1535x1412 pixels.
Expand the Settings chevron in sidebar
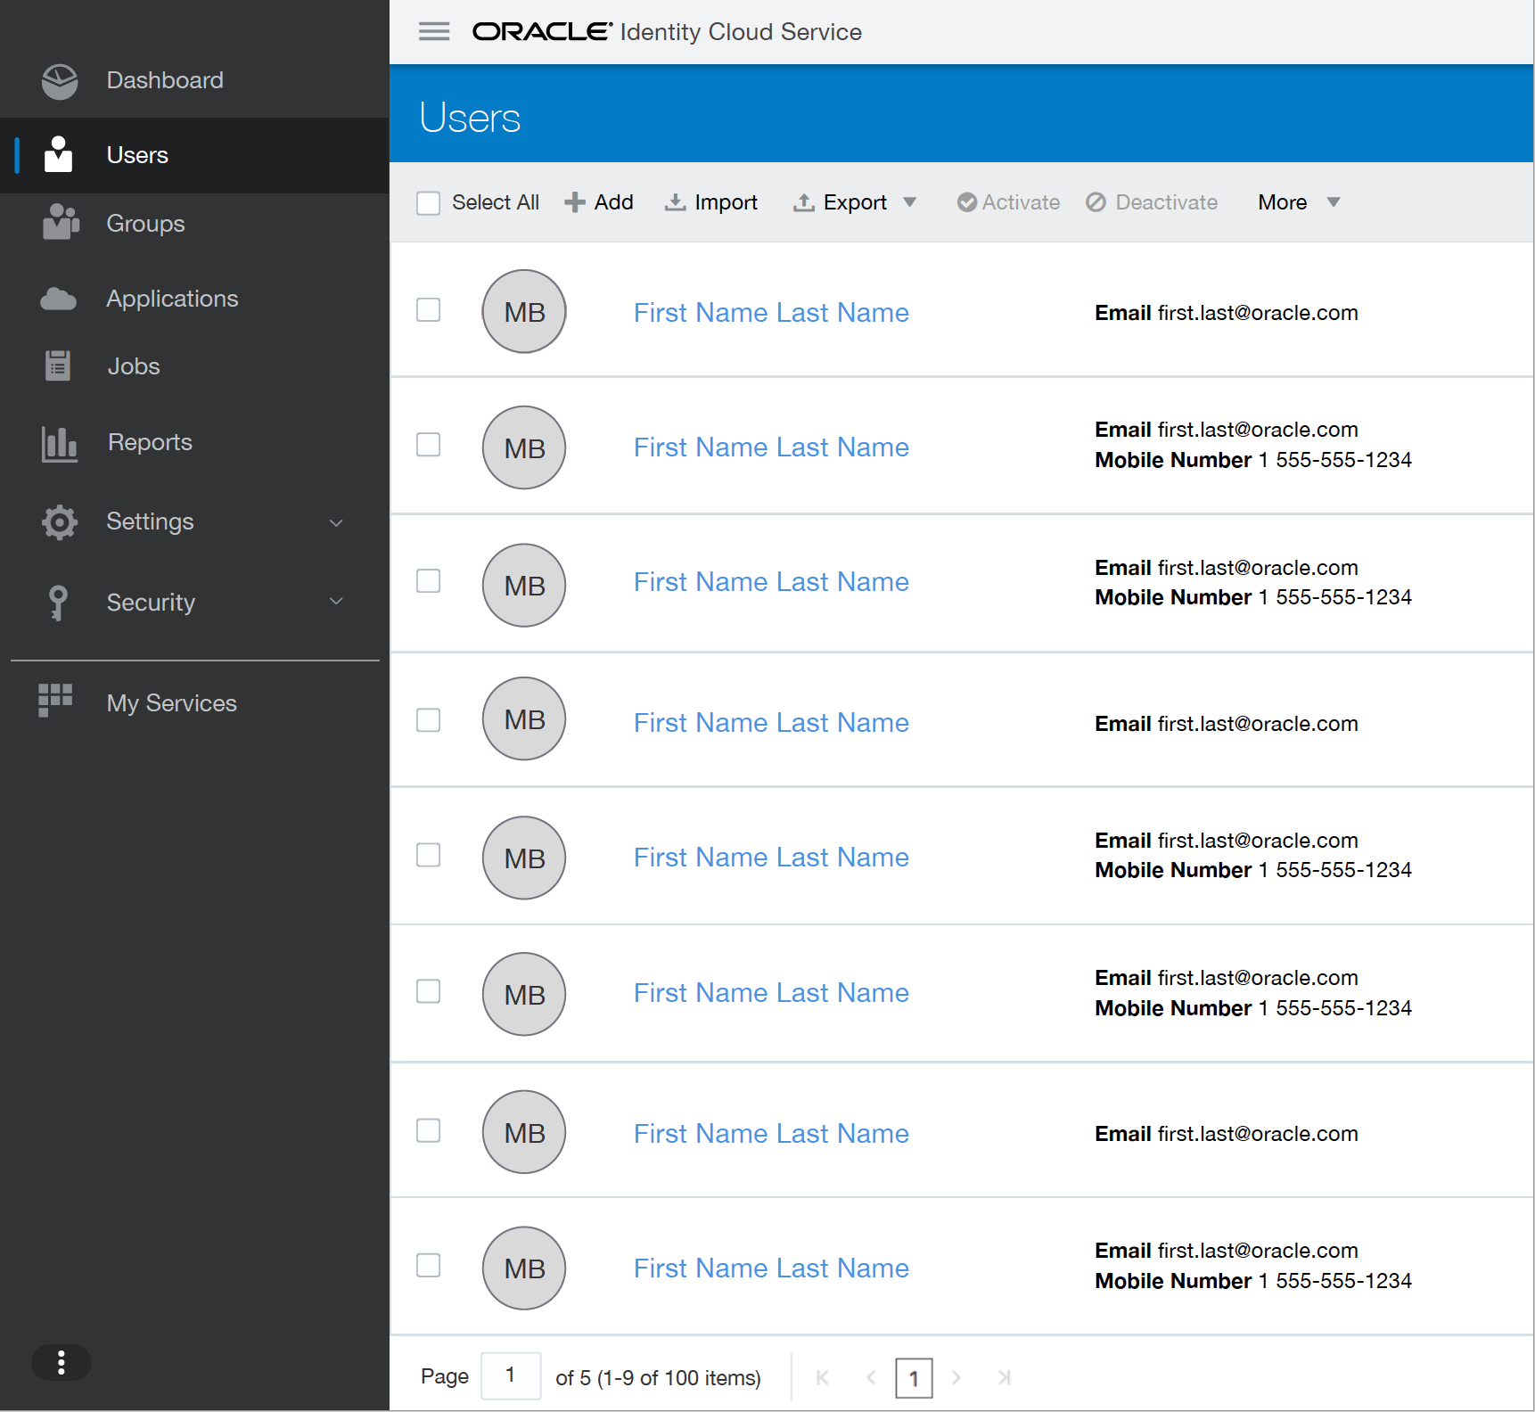click(x=336, y=523)
